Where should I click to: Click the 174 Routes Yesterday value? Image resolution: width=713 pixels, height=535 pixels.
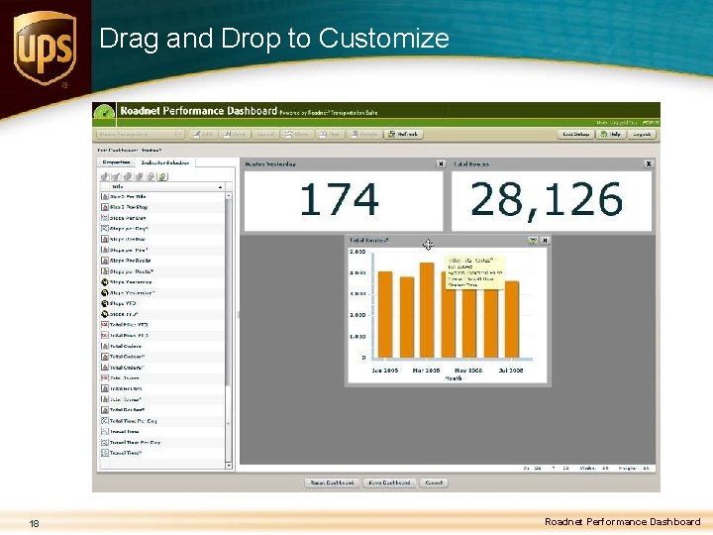pyautogui.click(x=340, y=199)
